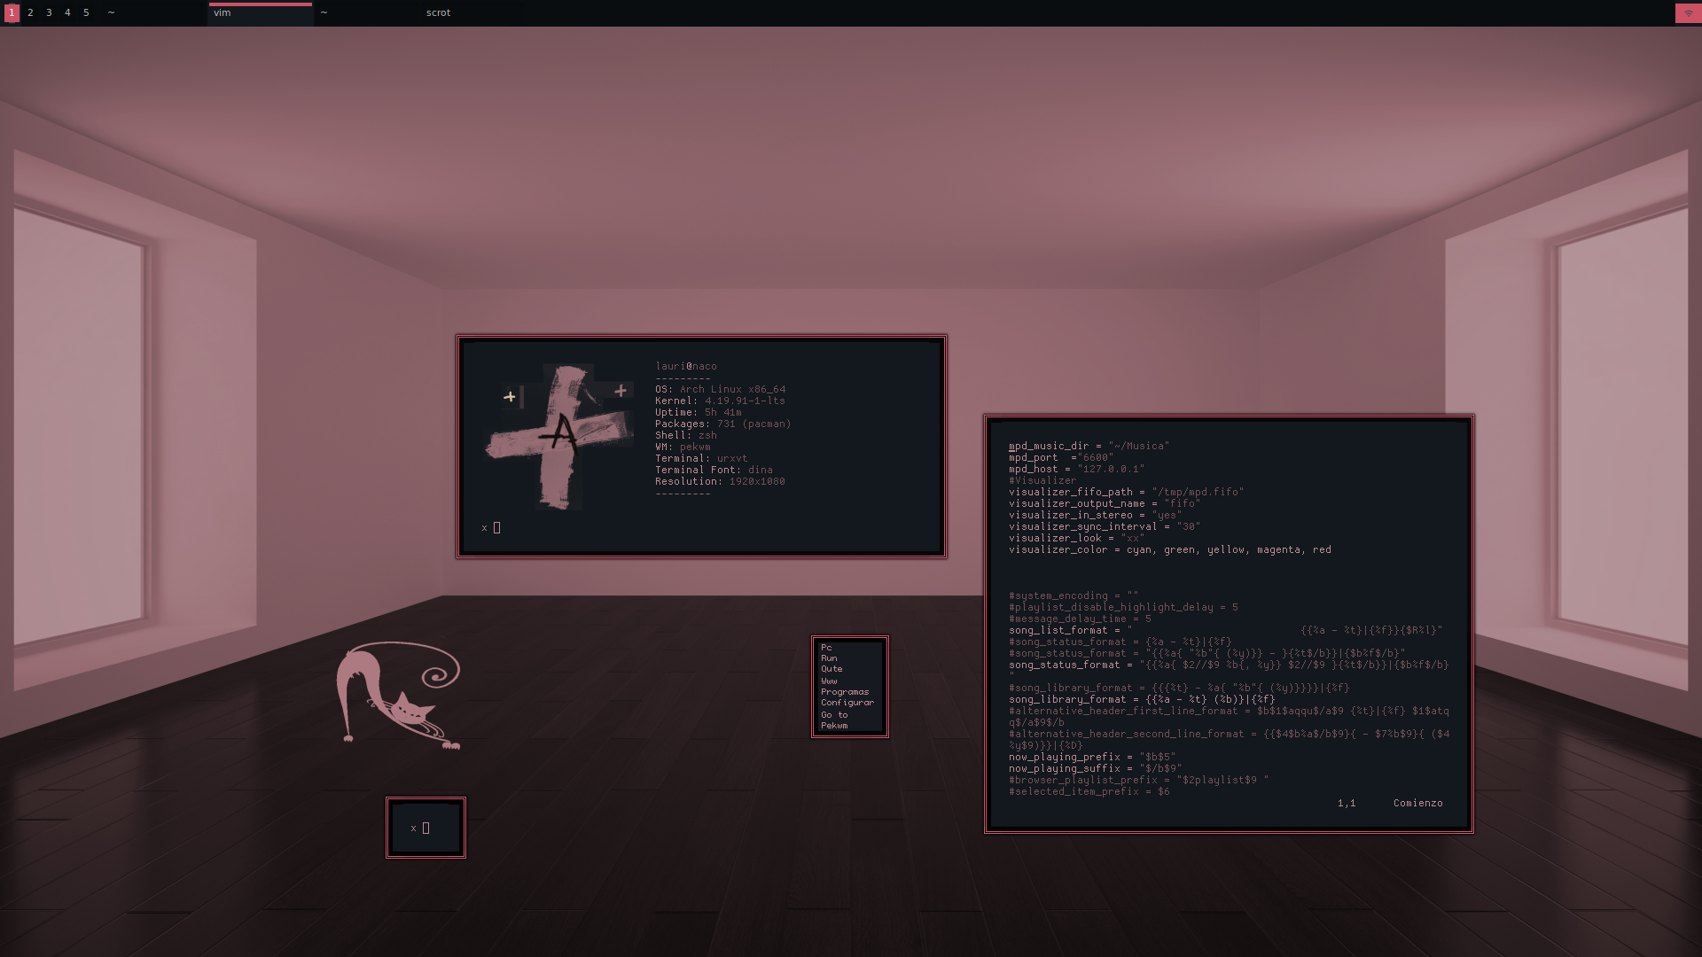The height and width of the screenshot is (957, 1702).
Task: Switch to workspace 1
Action: coord(12,13)
